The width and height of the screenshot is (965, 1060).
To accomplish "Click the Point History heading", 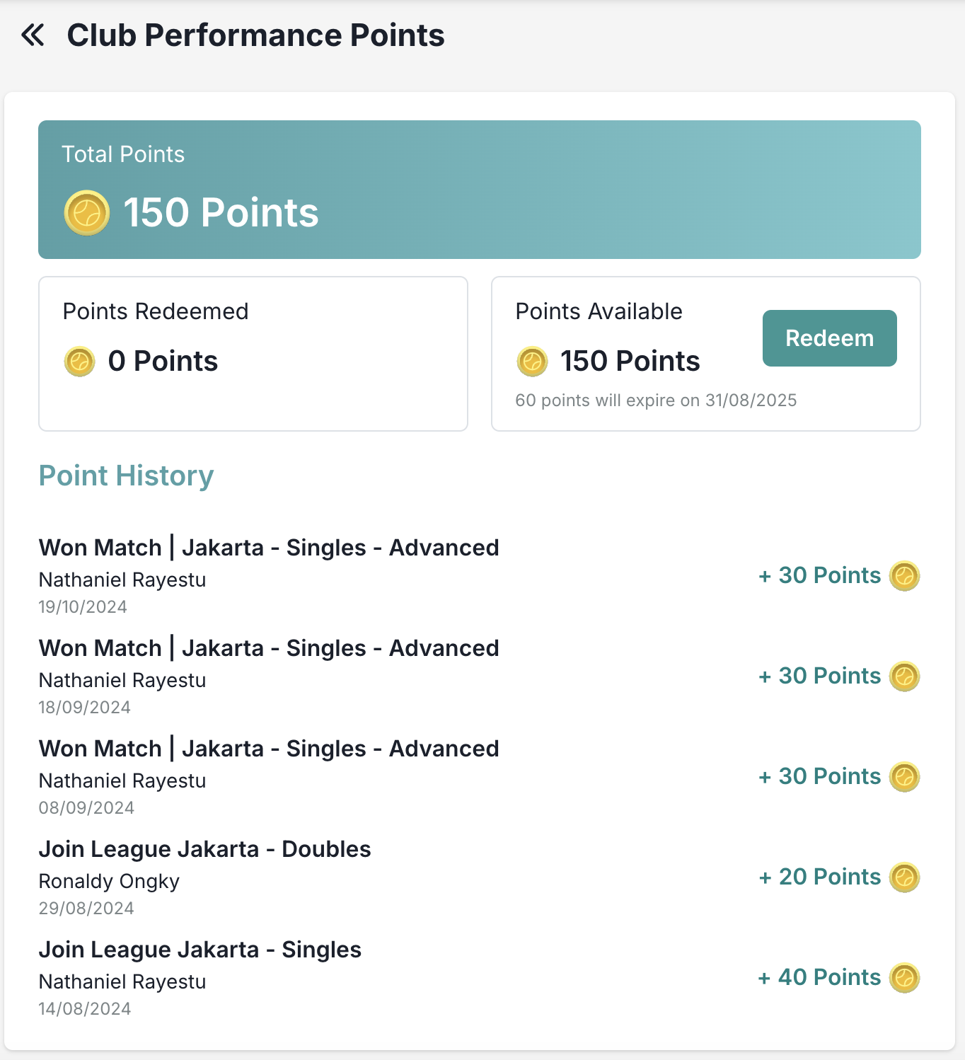I will coord(126,476).
